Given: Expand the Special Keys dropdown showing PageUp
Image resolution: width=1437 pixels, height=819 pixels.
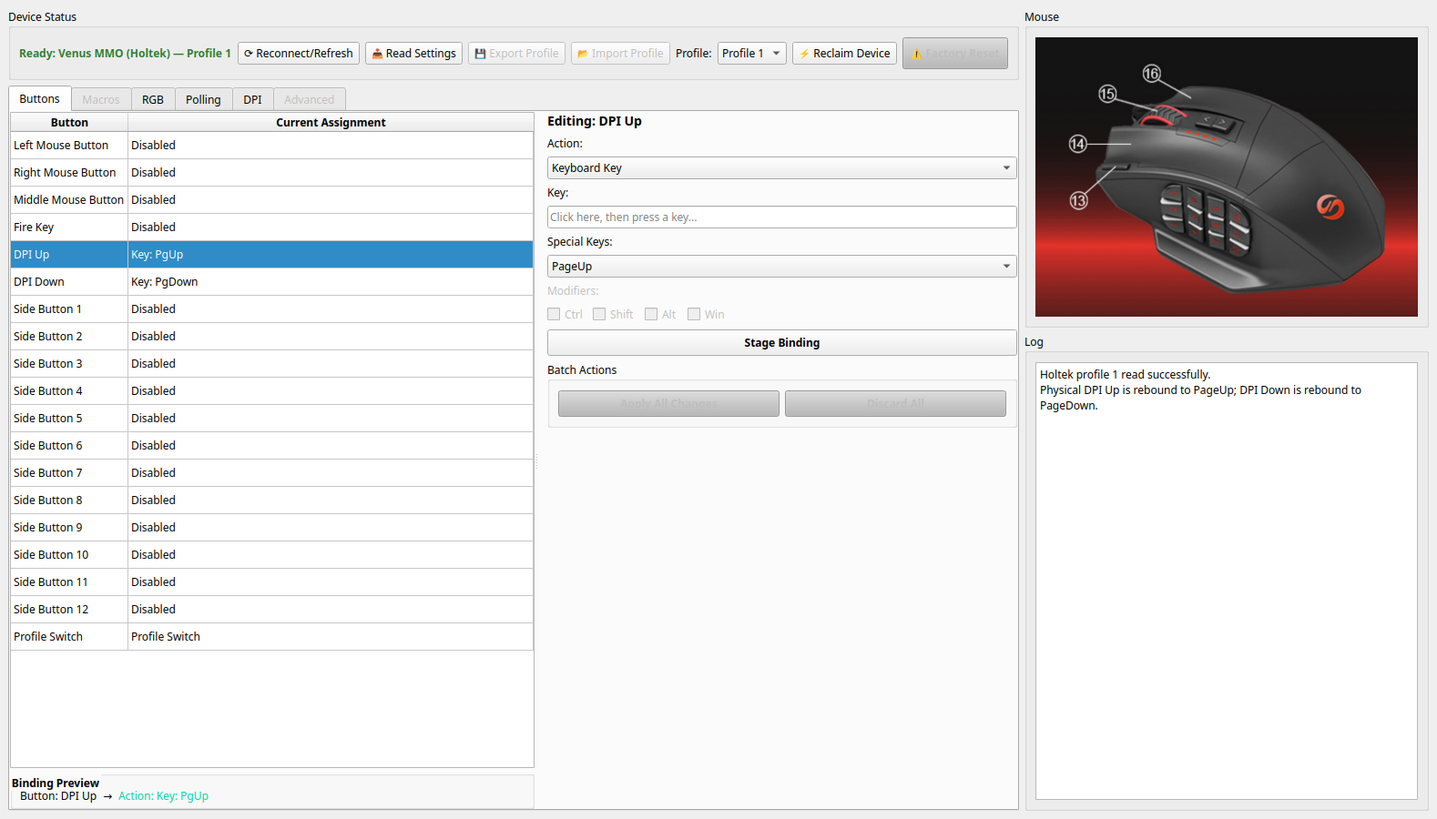Looking at the screenshot, I should pos(781,267).
